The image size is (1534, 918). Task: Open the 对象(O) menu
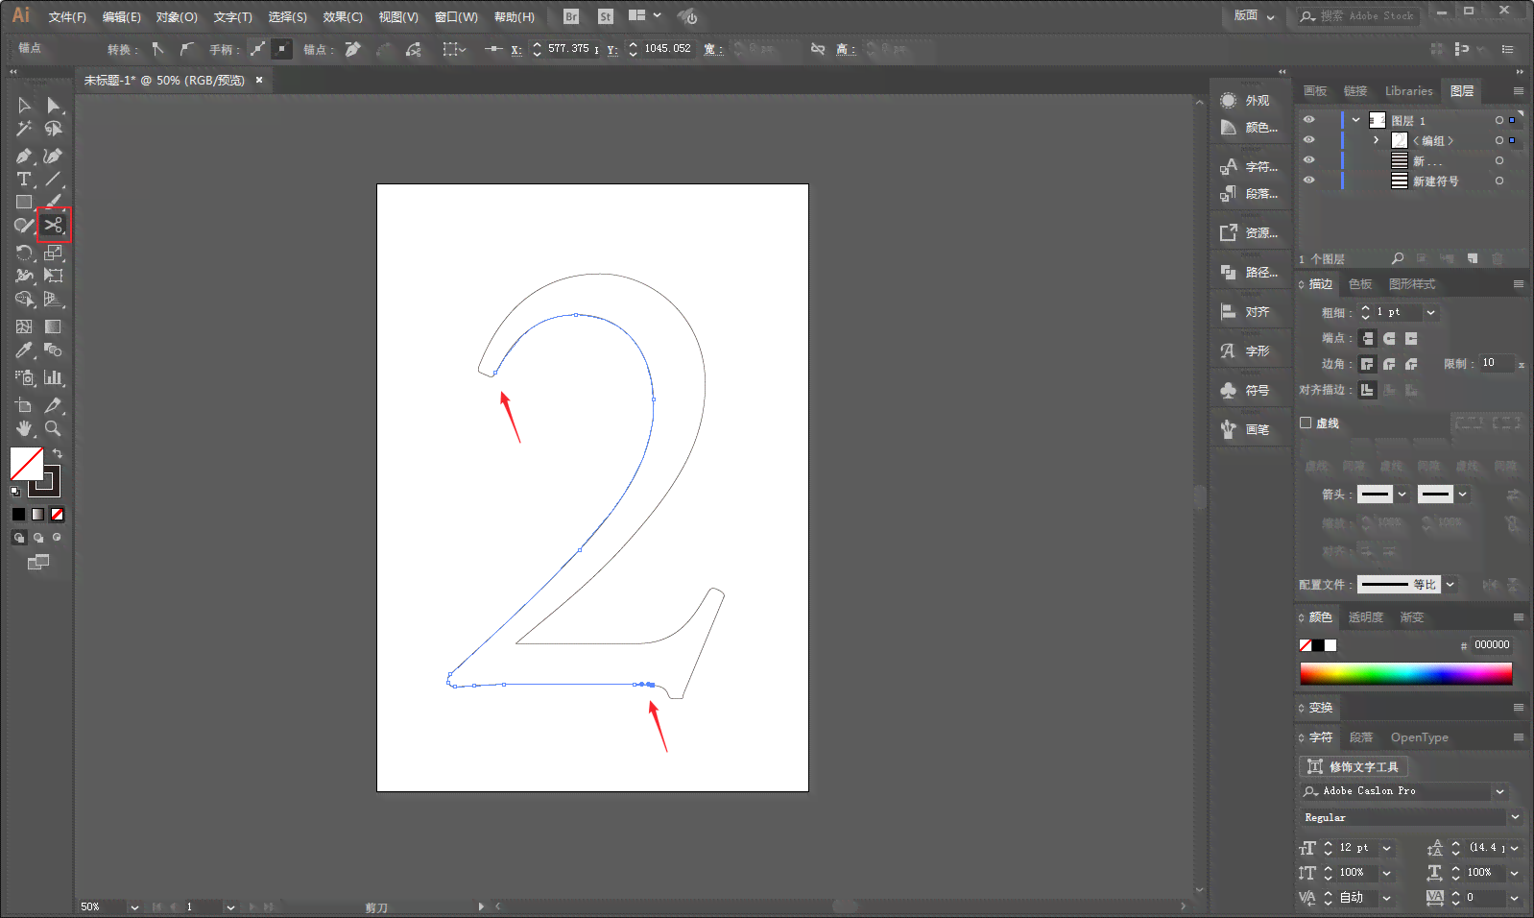(177, 17)
